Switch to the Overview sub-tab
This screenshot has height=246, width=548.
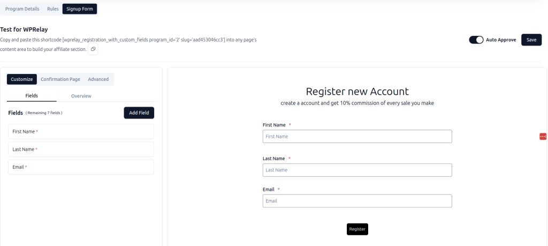[81, 96]
